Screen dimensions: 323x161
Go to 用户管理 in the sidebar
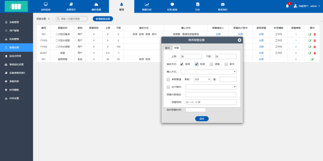click(16, 31)
